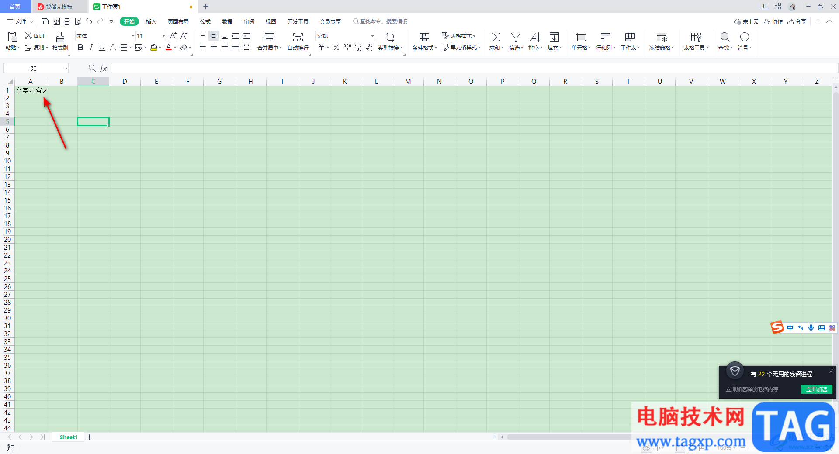Screen dimensions: 839x454
Task: Click the save icon in quick toolbar
Action: tap(45, 21)
